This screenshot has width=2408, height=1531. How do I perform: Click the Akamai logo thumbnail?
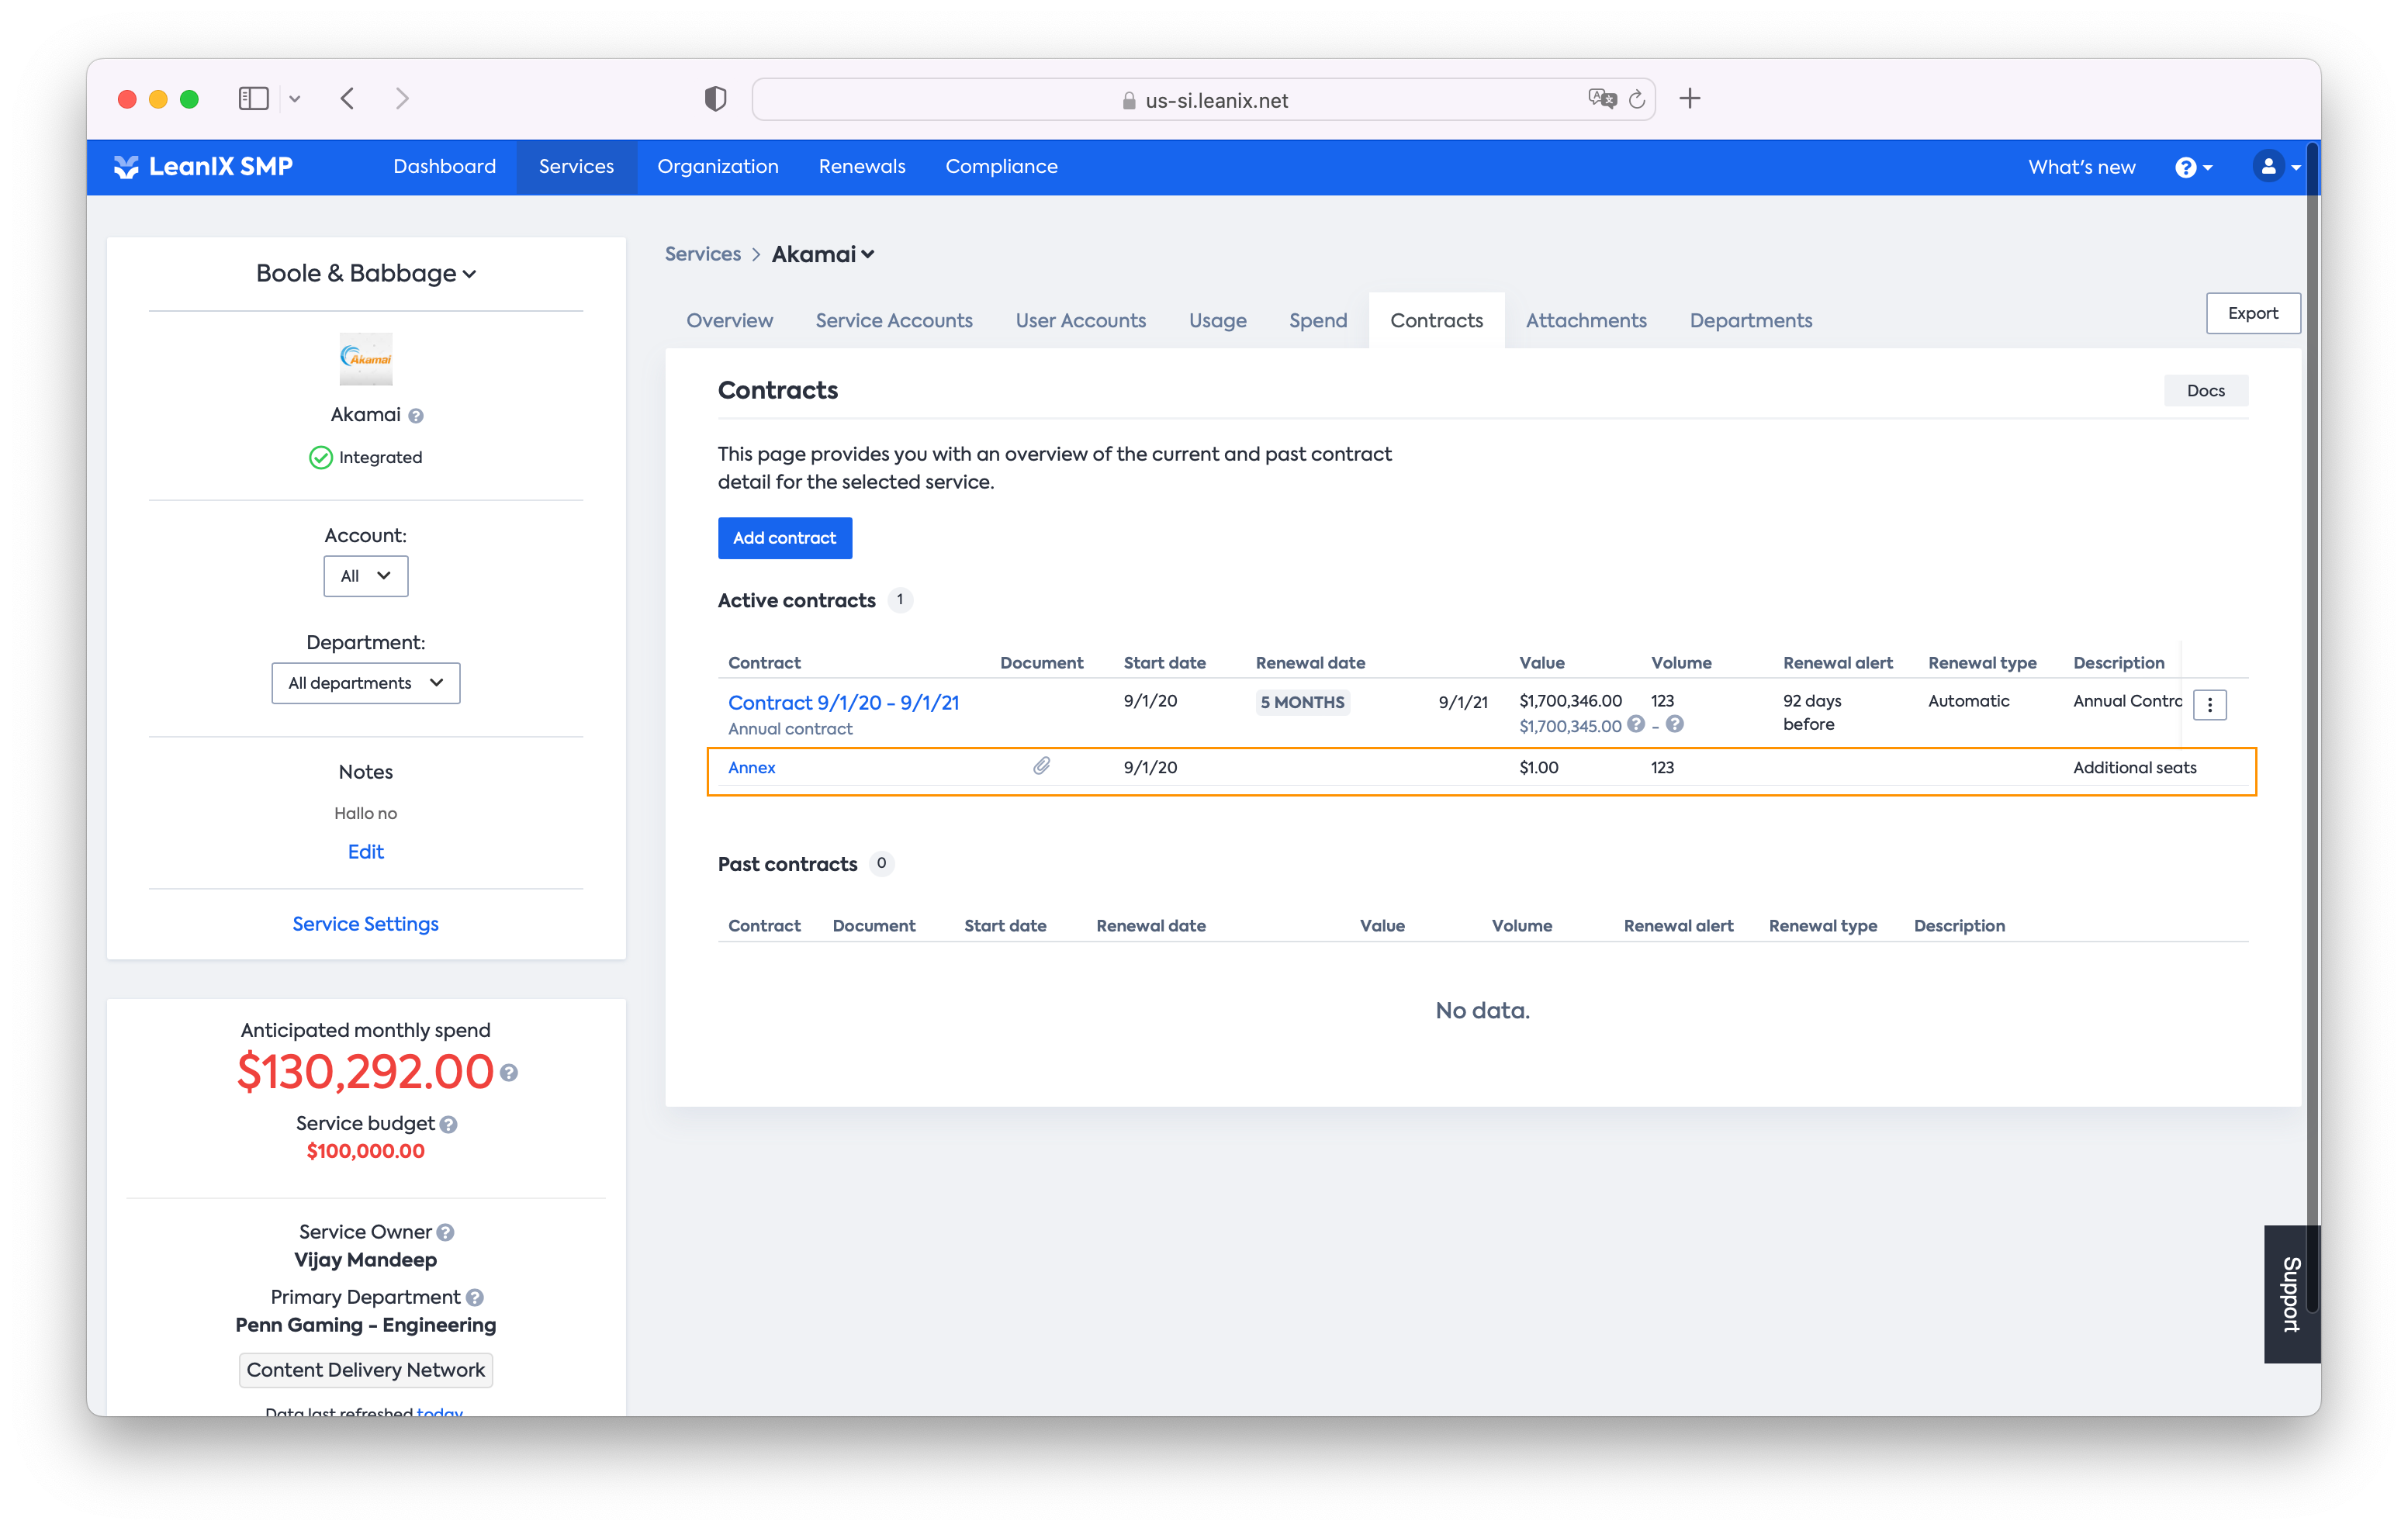(x=366, y=358)
